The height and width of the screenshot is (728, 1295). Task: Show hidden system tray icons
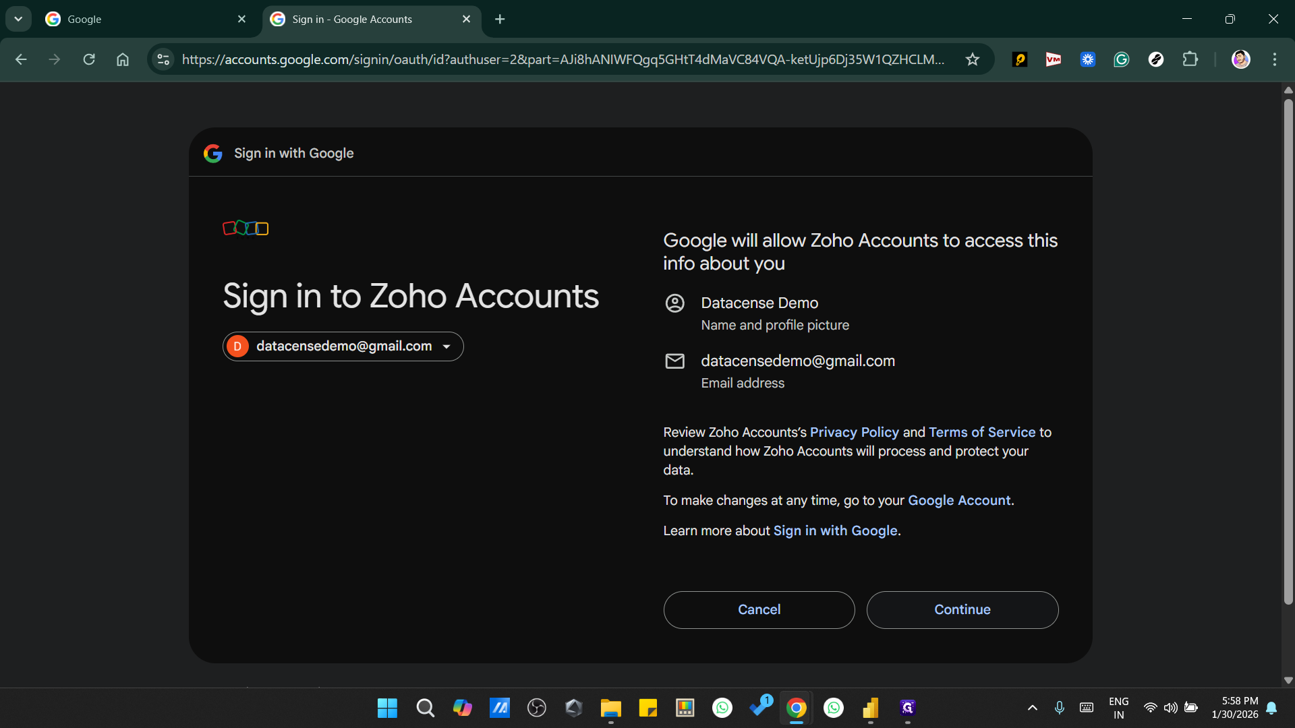click(1032, 708)
